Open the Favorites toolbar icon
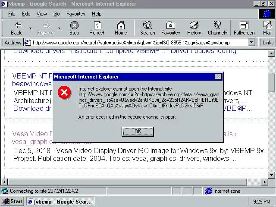 pos(171,28)
